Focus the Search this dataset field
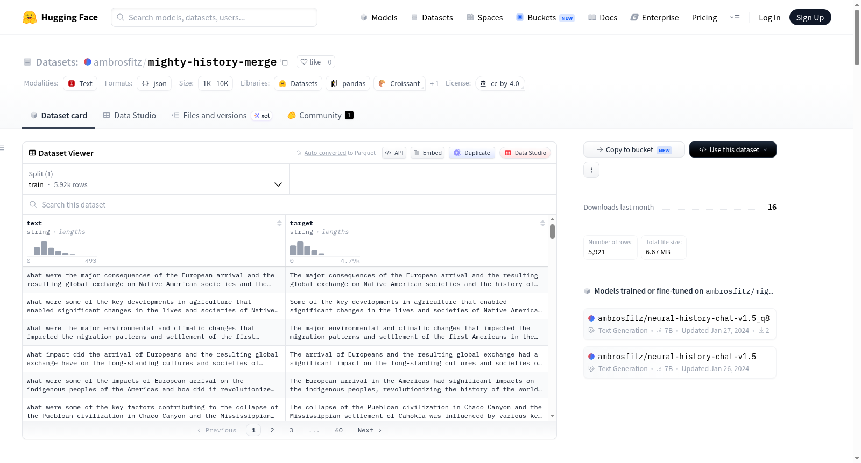The height and width of the screenshot is (463, 861). pyautogui.click(x=290, y=204)
